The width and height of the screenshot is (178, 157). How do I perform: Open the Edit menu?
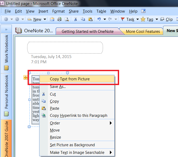tap(18, 11)
